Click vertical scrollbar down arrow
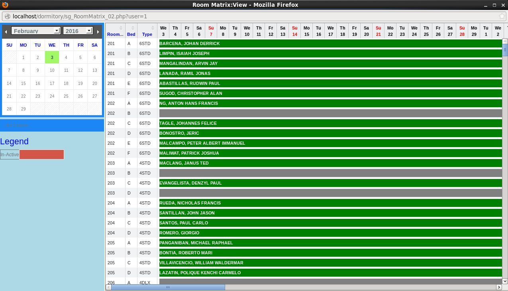The height and width of the screenshot is (291, 508). [505, 281]
